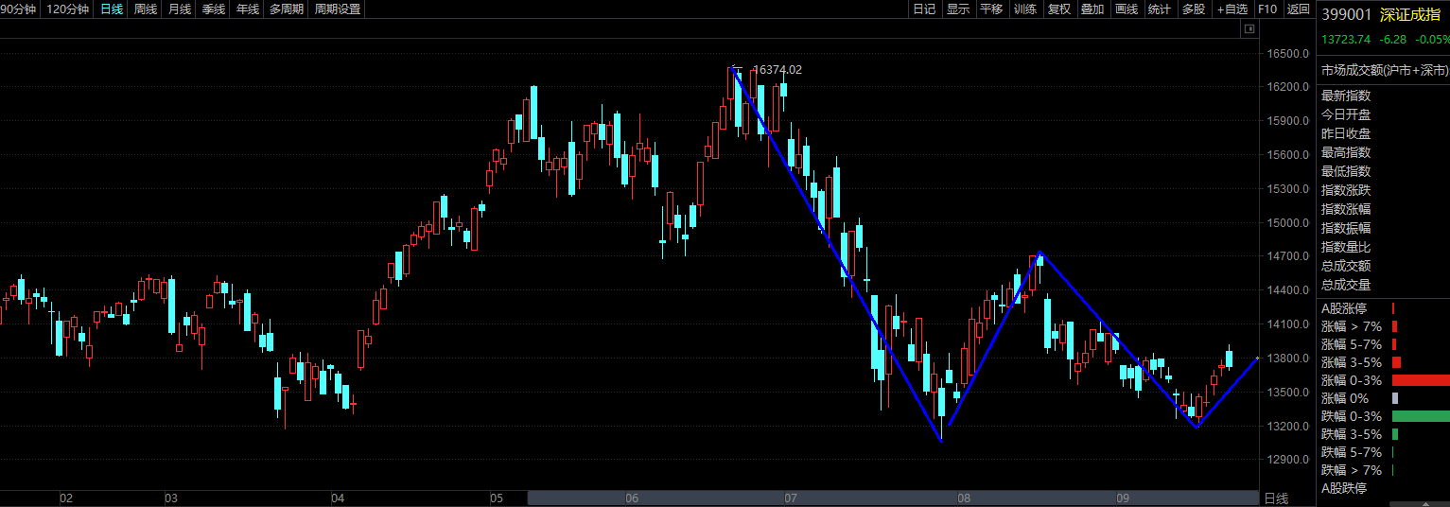Open 多股 multi-stock view
Screen dimensions: 1450x507
point(1193,9)
